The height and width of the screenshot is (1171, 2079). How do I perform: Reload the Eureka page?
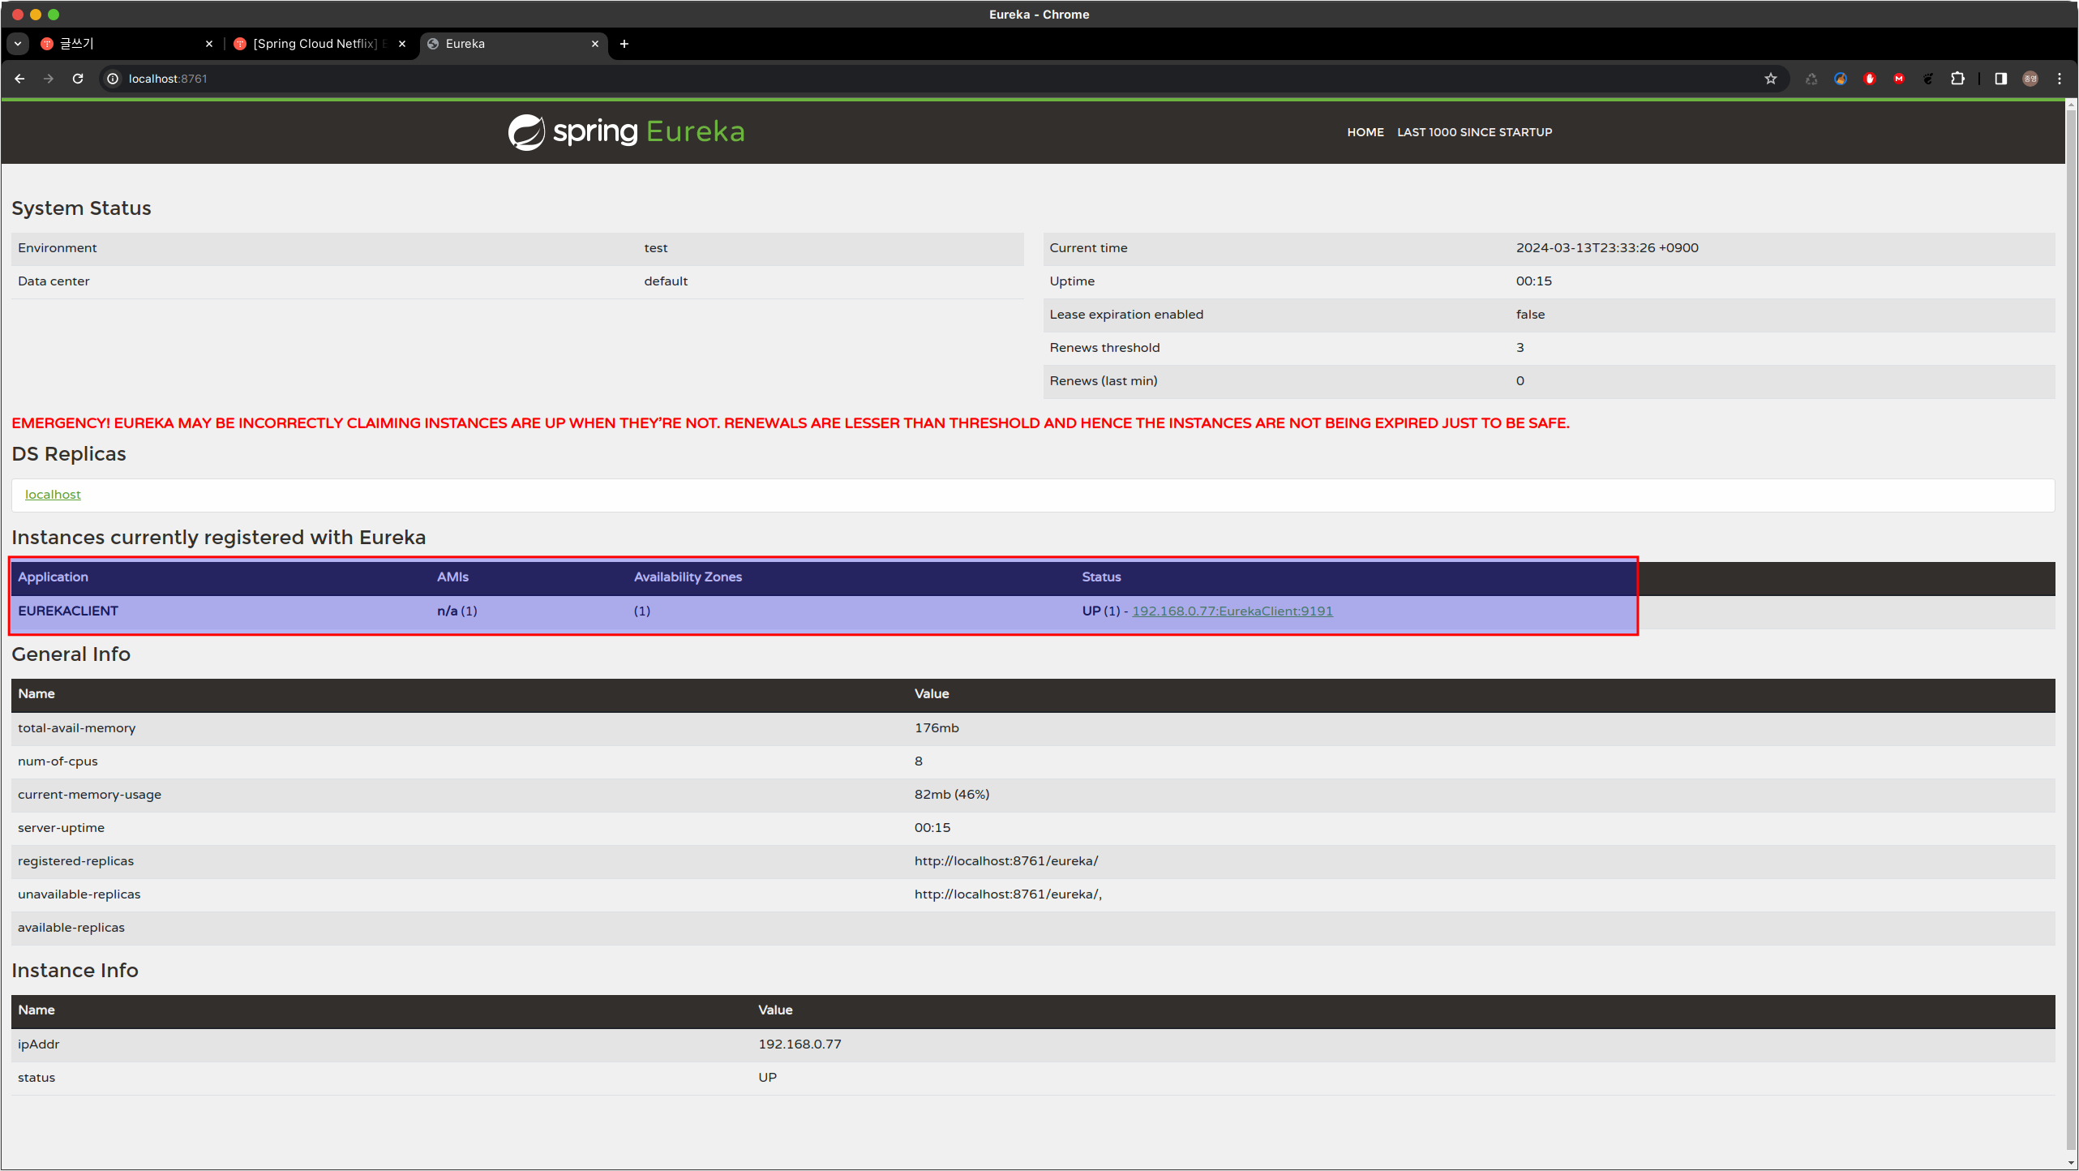78,79
